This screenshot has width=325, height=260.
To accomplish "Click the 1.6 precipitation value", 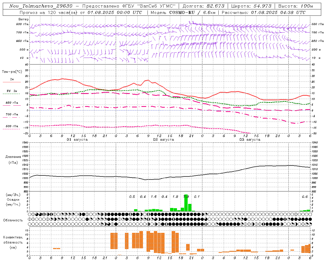I will tap(154, 197).
